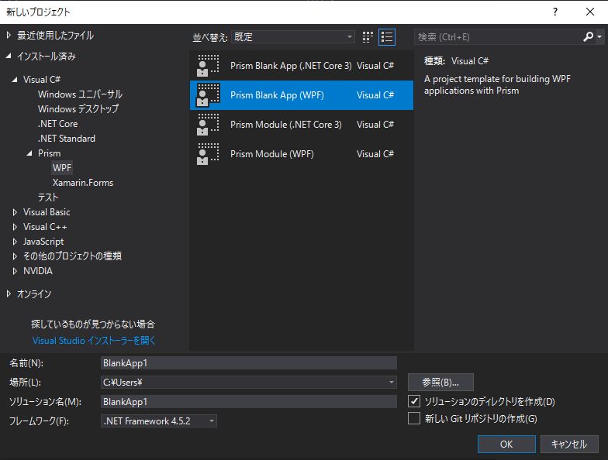This screenshot has height=460, width=608.
Task: Close the new project dialog
Action: point(589,12)
